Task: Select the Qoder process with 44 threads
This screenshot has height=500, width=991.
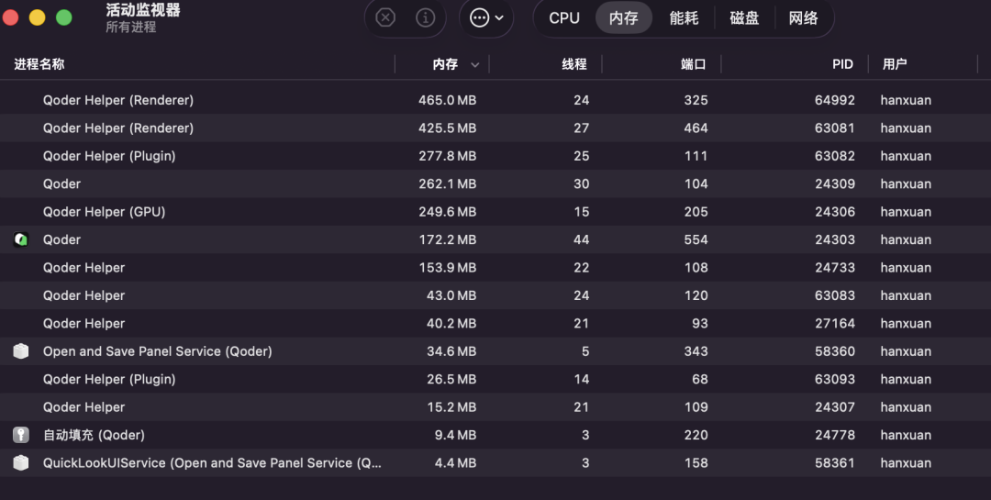Action: (495, 239)
